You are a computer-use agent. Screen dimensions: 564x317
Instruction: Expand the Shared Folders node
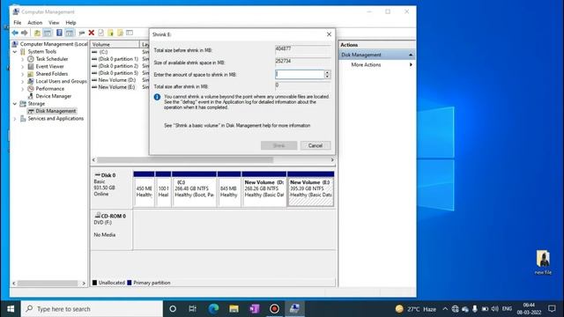(23, 74)
